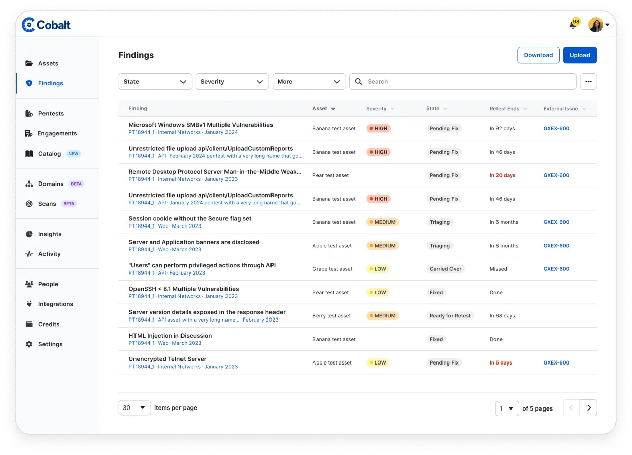Click the Download button
Screen dimensions: 632x455
click(x=538, y=55)
